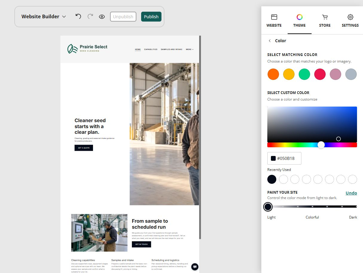Click the Prairie Select logo in preview
The image size is (363, 273).
(87, 48)
